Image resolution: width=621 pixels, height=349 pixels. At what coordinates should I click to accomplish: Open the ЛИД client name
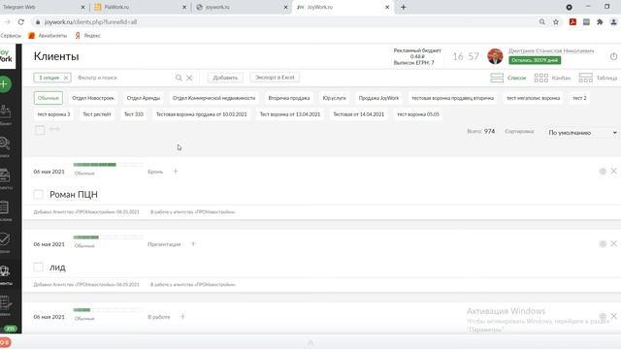57,268
